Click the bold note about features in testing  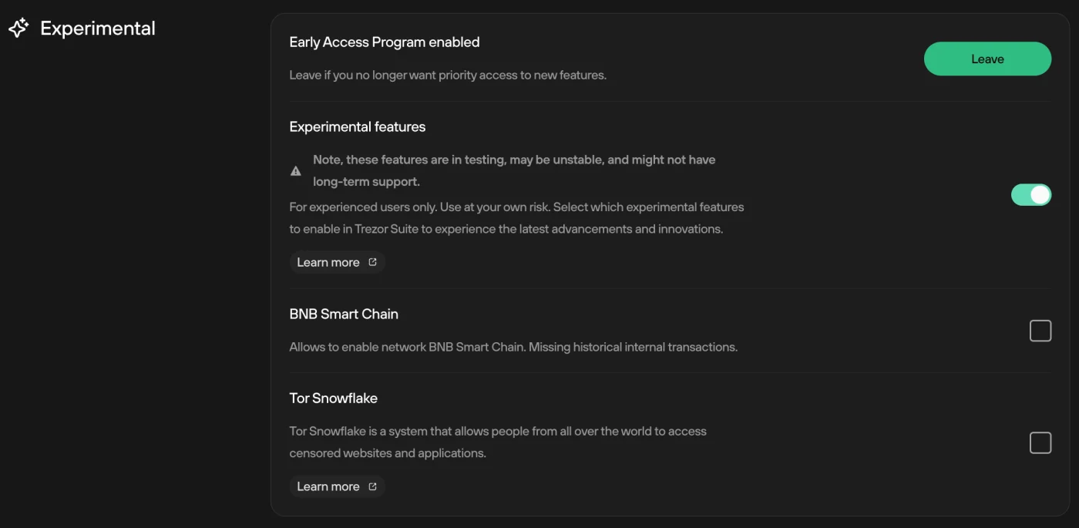coord(514,170)
